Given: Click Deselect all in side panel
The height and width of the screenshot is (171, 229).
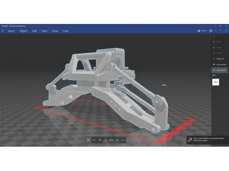Looking at the screenshot, I should click(218, 59).
